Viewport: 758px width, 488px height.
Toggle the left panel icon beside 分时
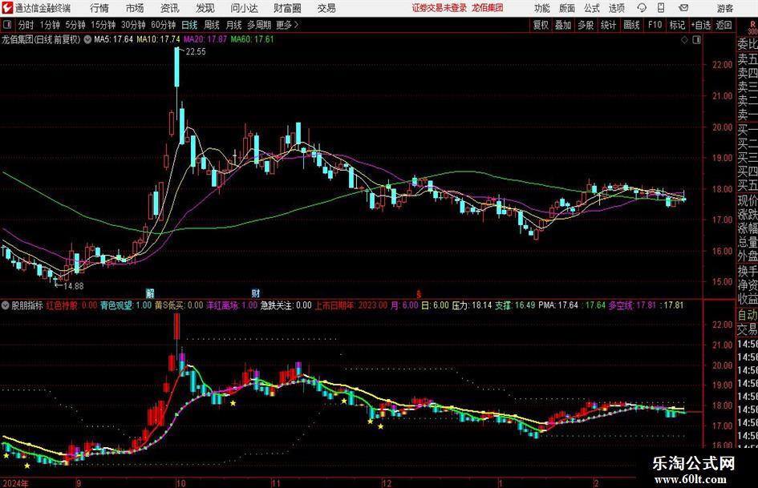click(x=6, y=25)
